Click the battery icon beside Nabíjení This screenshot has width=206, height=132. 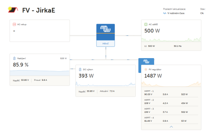click(14, 58)
